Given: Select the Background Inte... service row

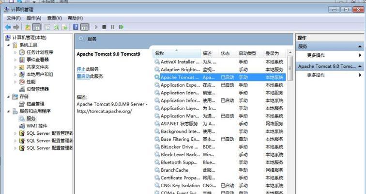Looking at the screenshot, I should point(220,131).
